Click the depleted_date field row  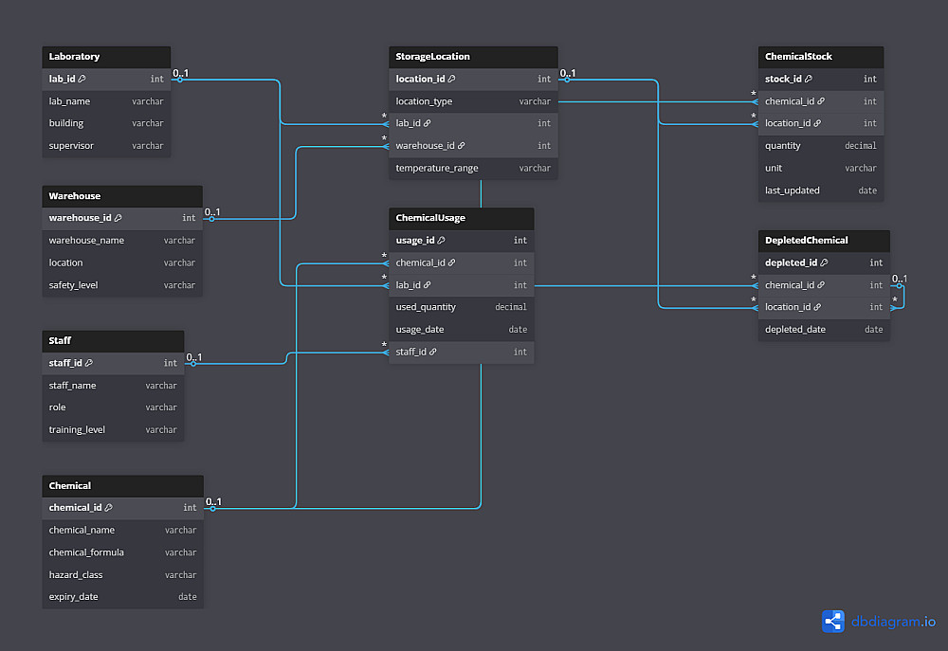[824, 330]
